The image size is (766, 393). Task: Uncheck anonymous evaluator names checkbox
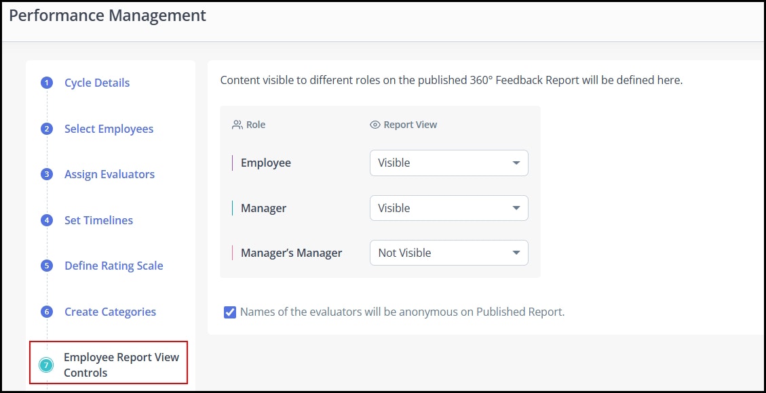[229, 312]
